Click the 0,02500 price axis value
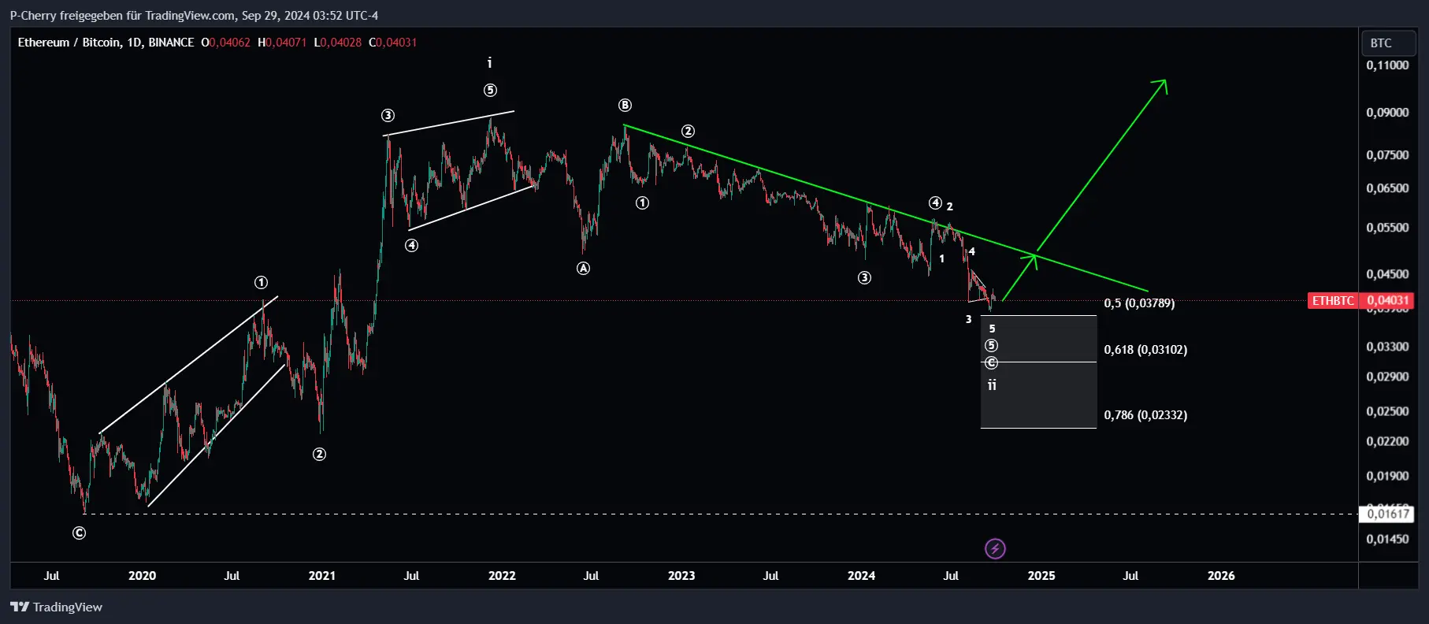Screen dimensions: 1429x624 (1387, 411)
